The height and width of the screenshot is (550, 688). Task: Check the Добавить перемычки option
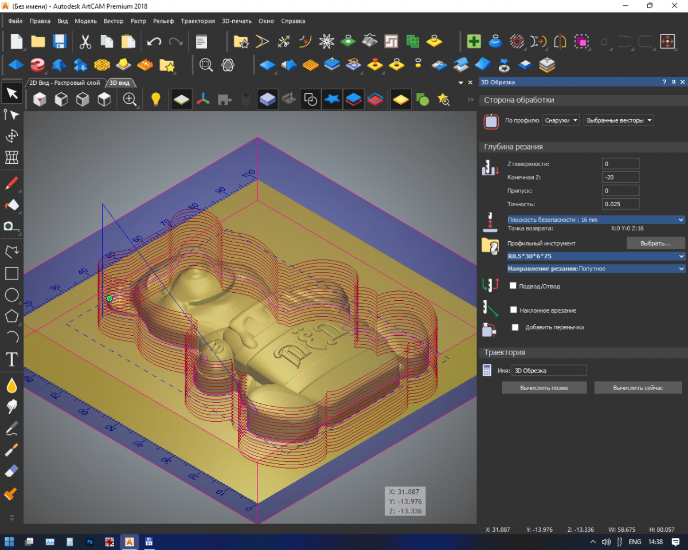[x=515, y=327]
